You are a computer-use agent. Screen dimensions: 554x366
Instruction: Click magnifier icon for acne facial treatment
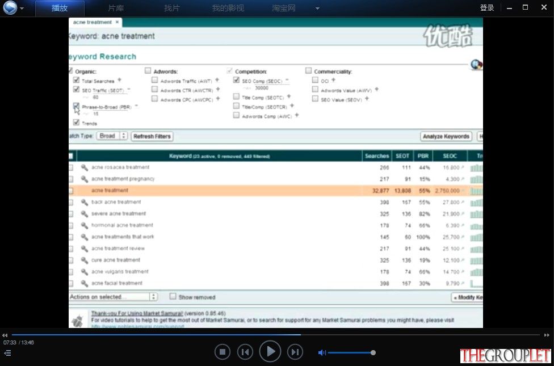(x=85, y=283)
